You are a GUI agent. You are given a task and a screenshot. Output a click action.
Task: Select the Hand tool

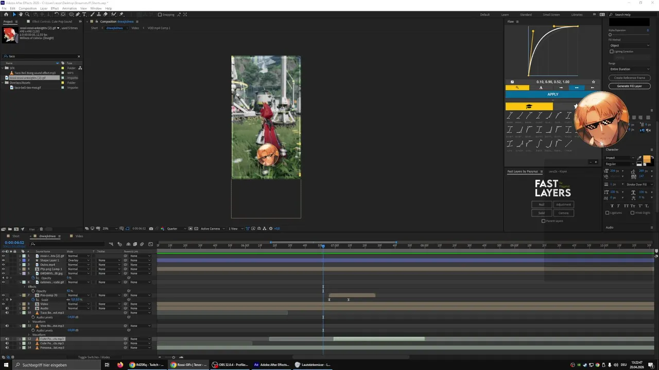click(x=21, y=14)
